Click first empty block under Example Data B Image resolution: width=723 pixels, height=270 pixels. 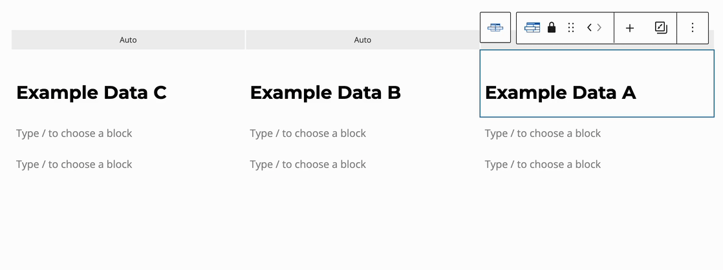(308, 134)
